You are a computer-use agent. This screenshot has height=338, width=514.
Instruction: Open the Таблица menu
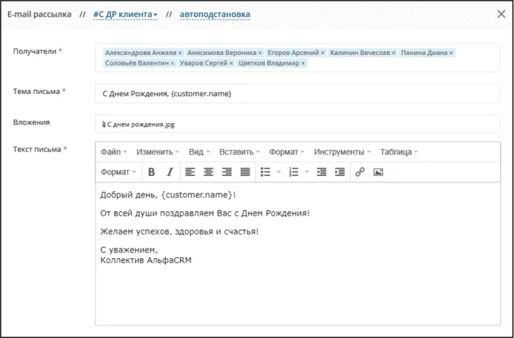pyautogui.click(x=399, y=152)
